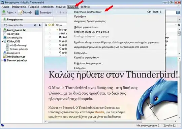The image size is (182, 129).
Task: Select the bold info@wlearn.gr account
Action: pos(16,57)
